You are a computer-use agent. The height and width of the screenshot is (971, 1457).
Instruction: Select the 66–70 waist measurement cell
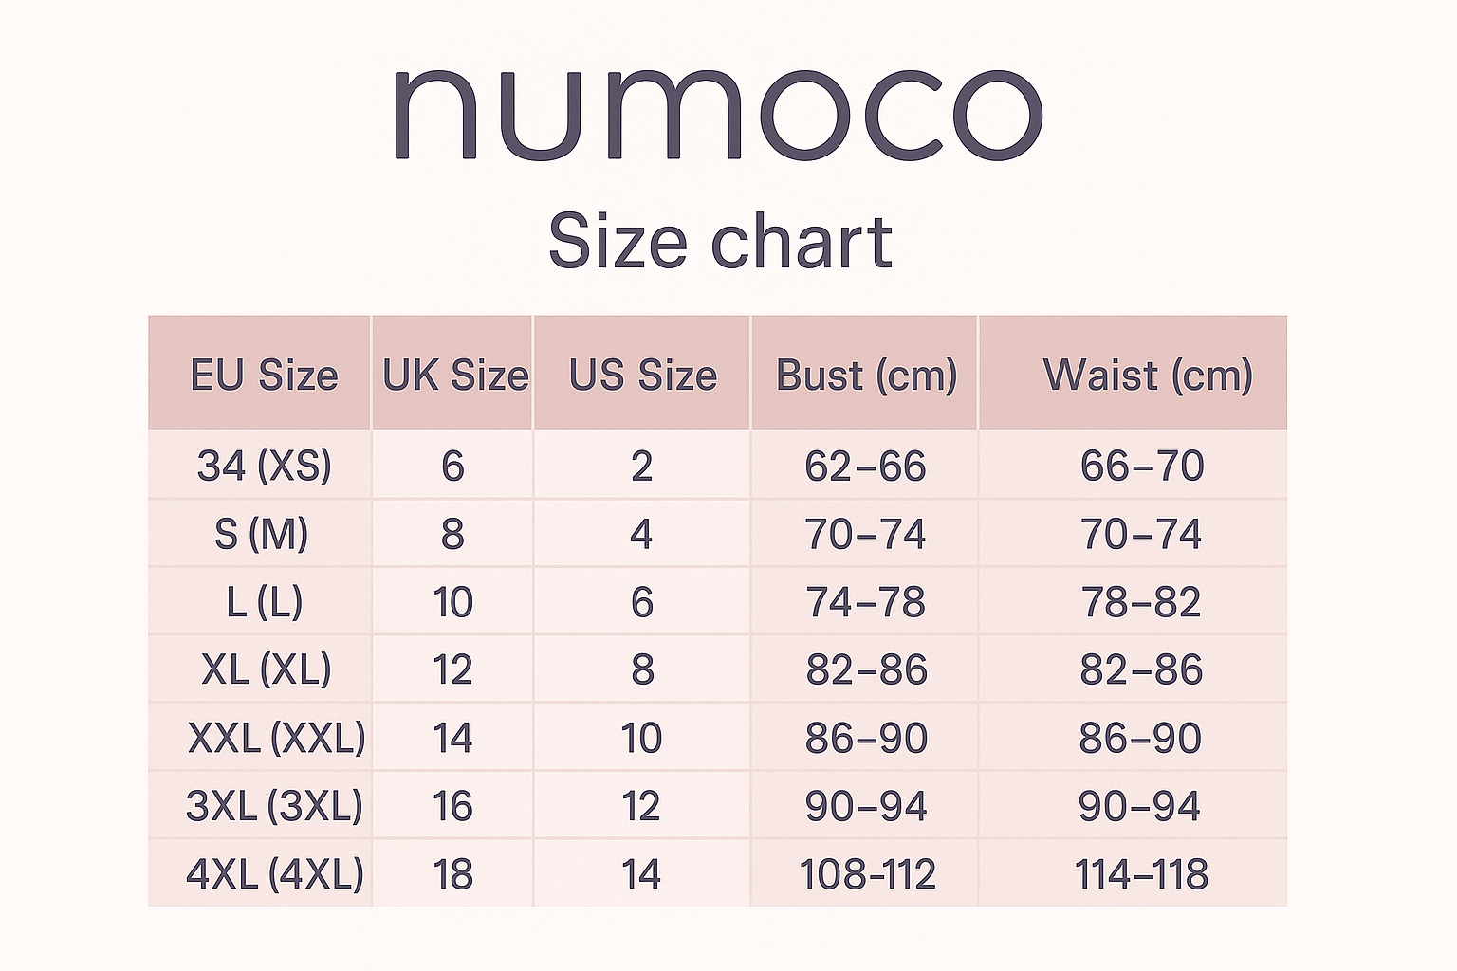[x=1142, y=466]
